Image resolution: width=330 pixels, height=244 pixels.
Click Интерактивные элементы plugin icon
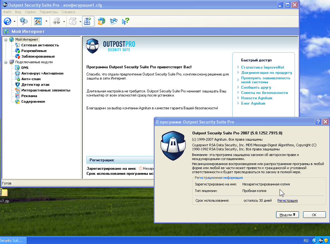18,90
